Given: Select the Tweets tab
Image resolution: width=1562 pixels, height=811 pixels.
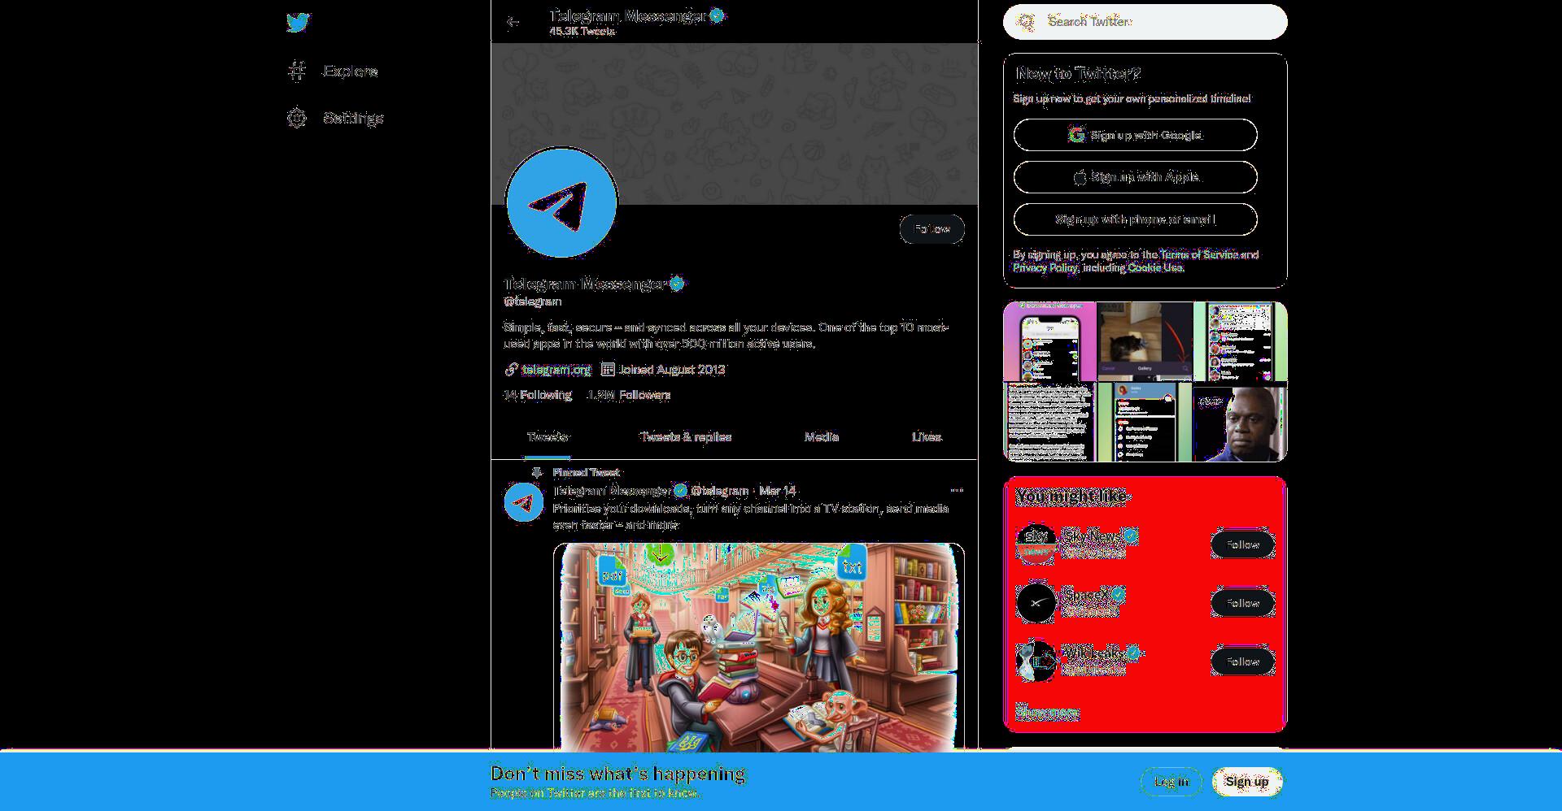Looking at the screenshot, I should (547, 437).
